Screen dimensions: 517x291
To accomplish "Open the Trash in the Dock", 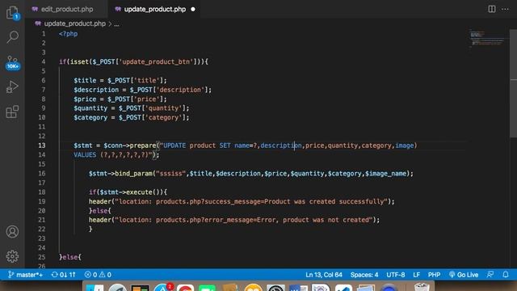I will (422, 288).
